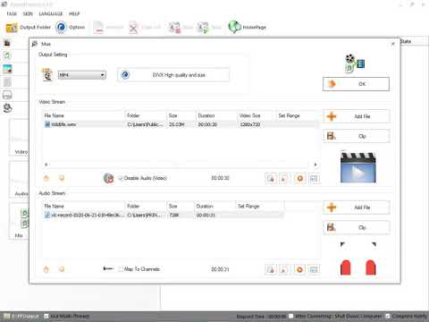
Task: Click the greyed Remove toolbar icon
Action: point(98,27)
